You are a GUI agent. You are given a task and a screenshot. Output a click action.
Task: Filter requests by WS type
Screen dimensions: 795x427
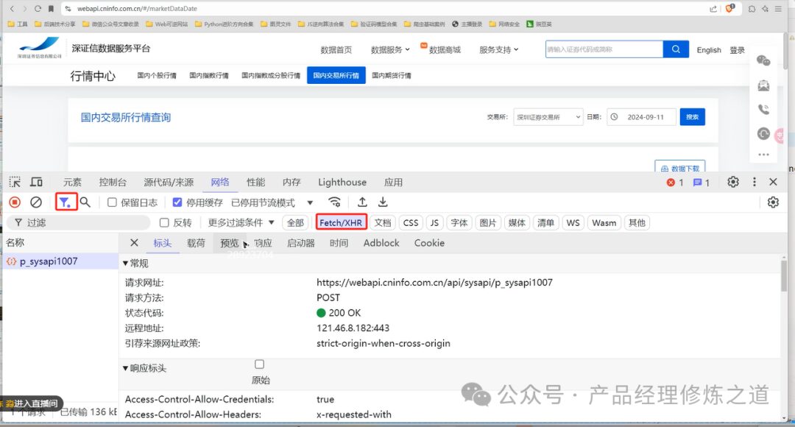pyautogui.click(x=573, y=222)
